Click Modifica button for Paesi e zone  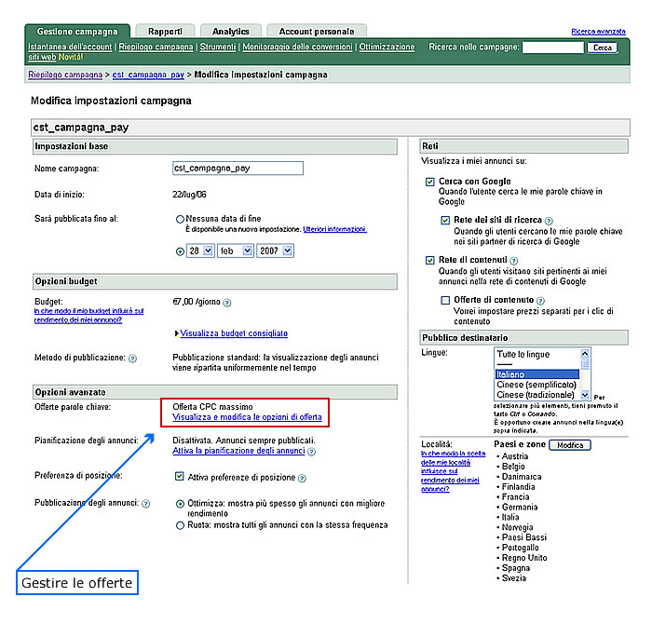[570, 445]
